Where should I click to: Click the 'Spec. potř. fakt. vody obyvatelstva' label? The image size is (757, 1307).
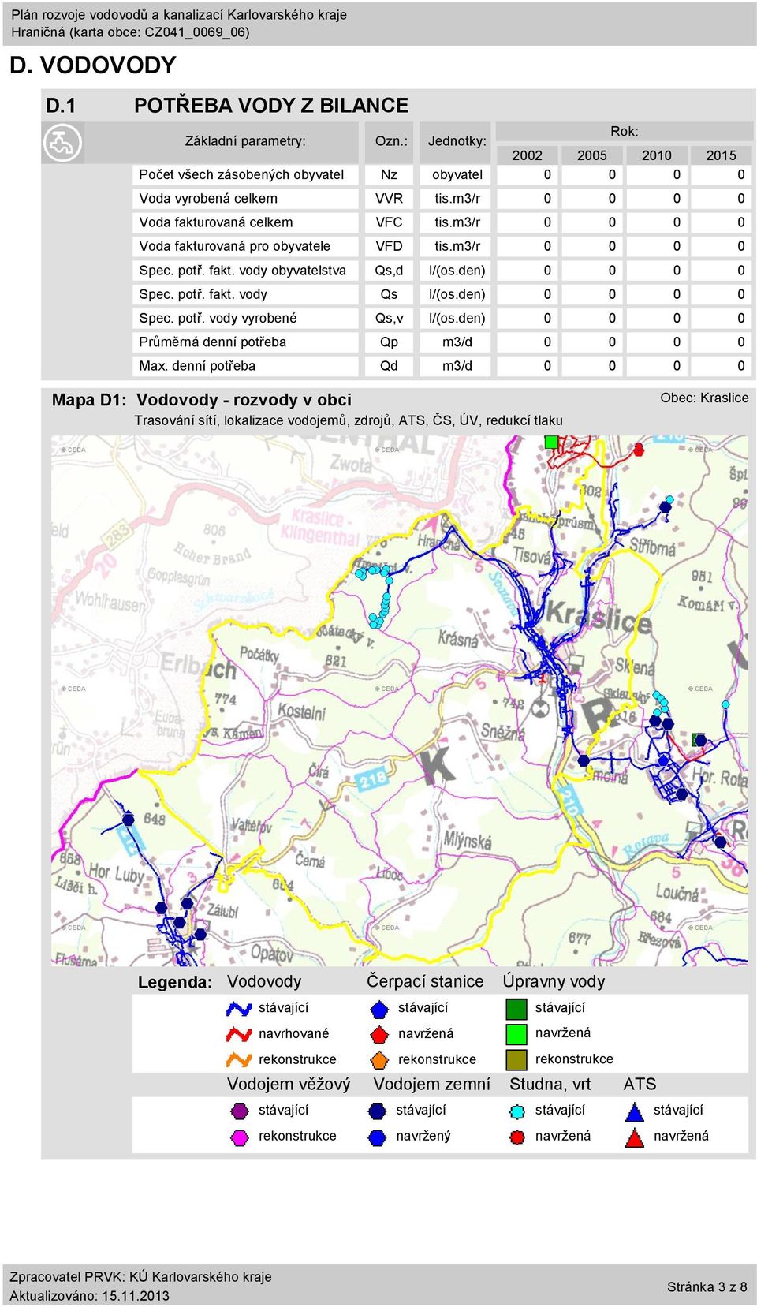pyautogui.click(x=242, y=271)
